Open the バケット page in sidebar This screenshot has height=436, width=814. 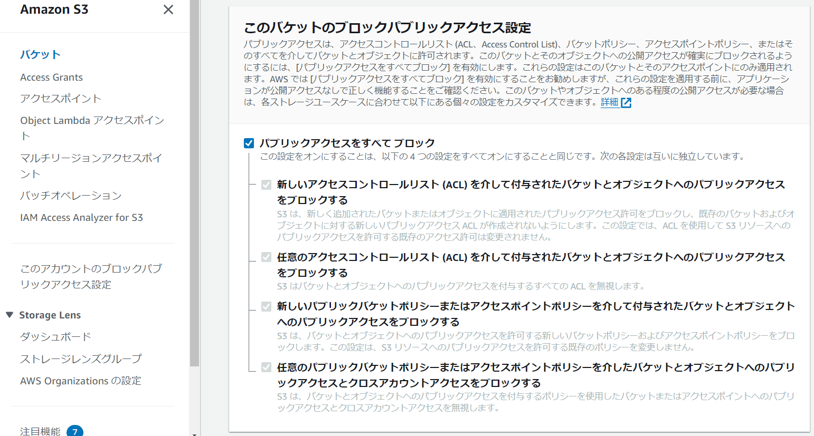[x=41, y=54]
